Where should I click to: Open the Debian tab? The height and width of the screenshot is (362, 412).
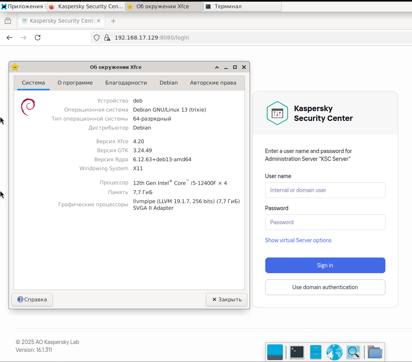coord(169,83)
